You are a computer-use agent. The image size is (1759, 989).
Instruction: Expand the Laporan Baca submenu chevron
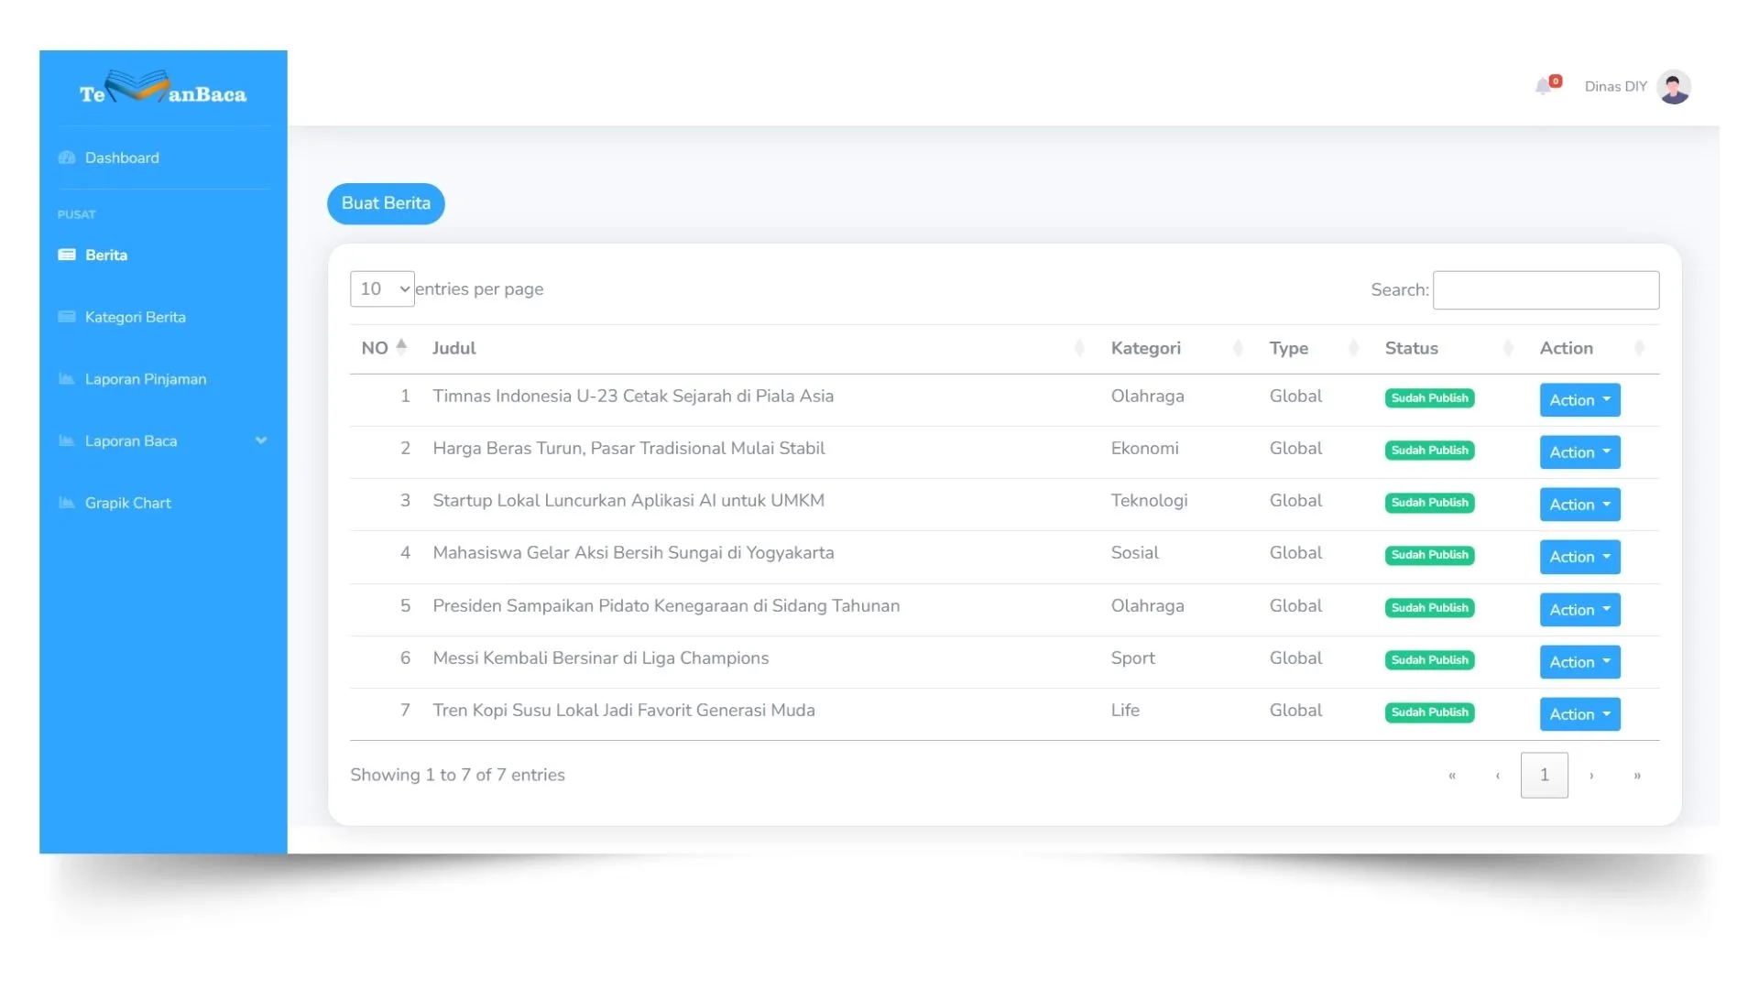tap(261, 440)
